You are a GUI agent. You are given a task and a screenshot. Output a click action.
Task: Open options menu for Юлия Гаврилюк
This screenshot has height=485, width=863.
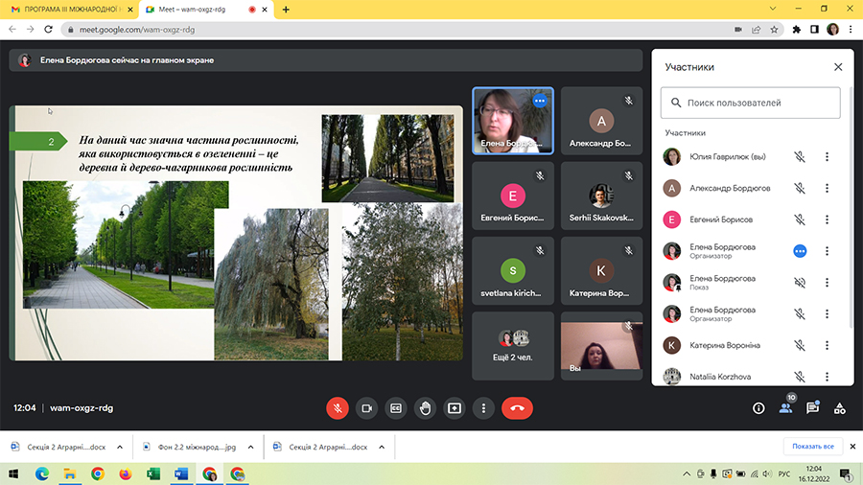tap(827, 157)
